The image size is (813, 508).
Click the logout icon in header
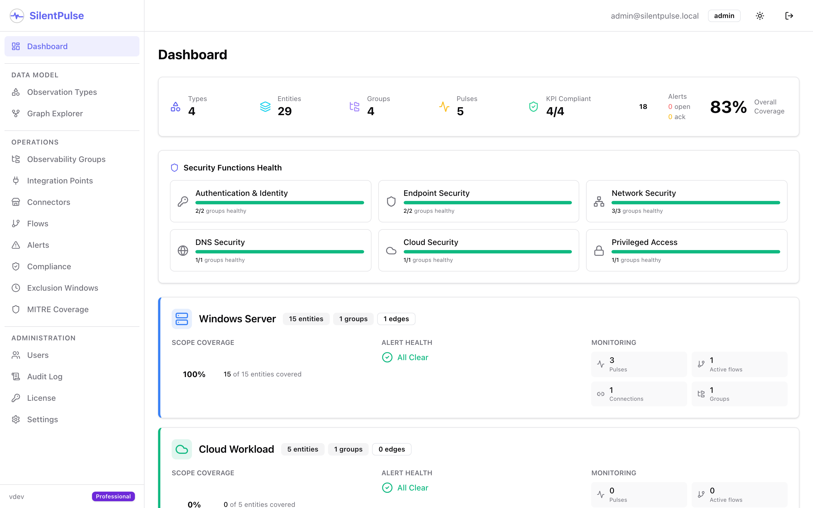pyautogui.click(x=789, y=16)
